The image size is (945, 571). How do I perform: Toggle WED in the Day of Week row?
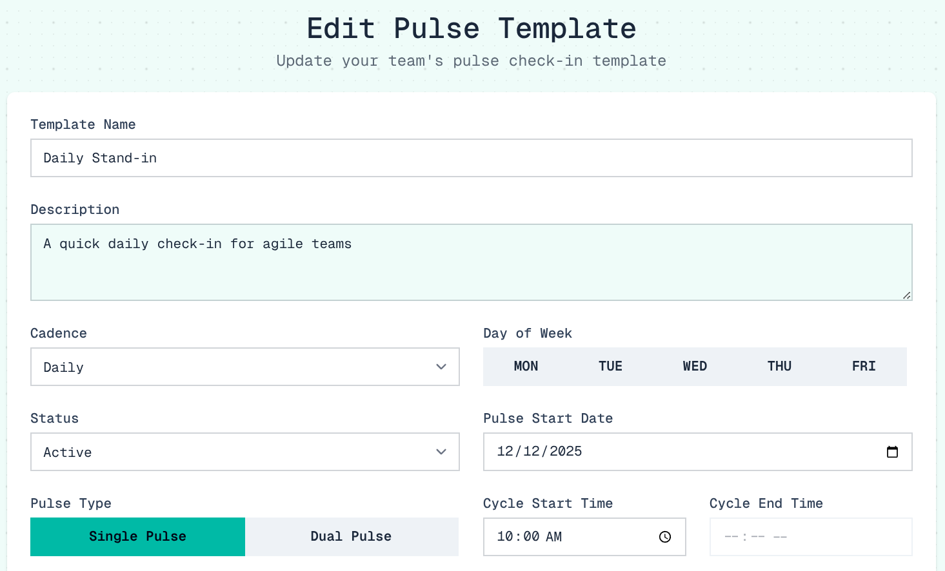click(695, 366)
